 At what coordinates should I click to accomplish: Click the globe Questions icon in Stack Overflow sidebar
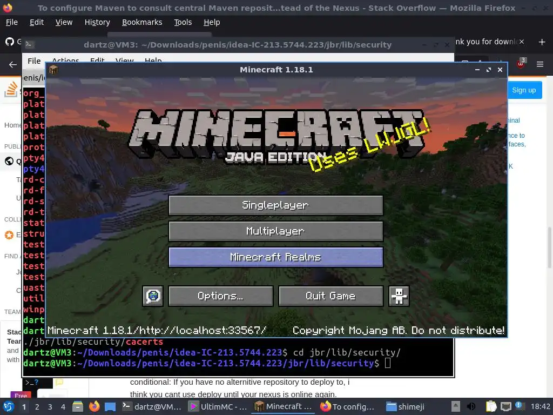9,161
